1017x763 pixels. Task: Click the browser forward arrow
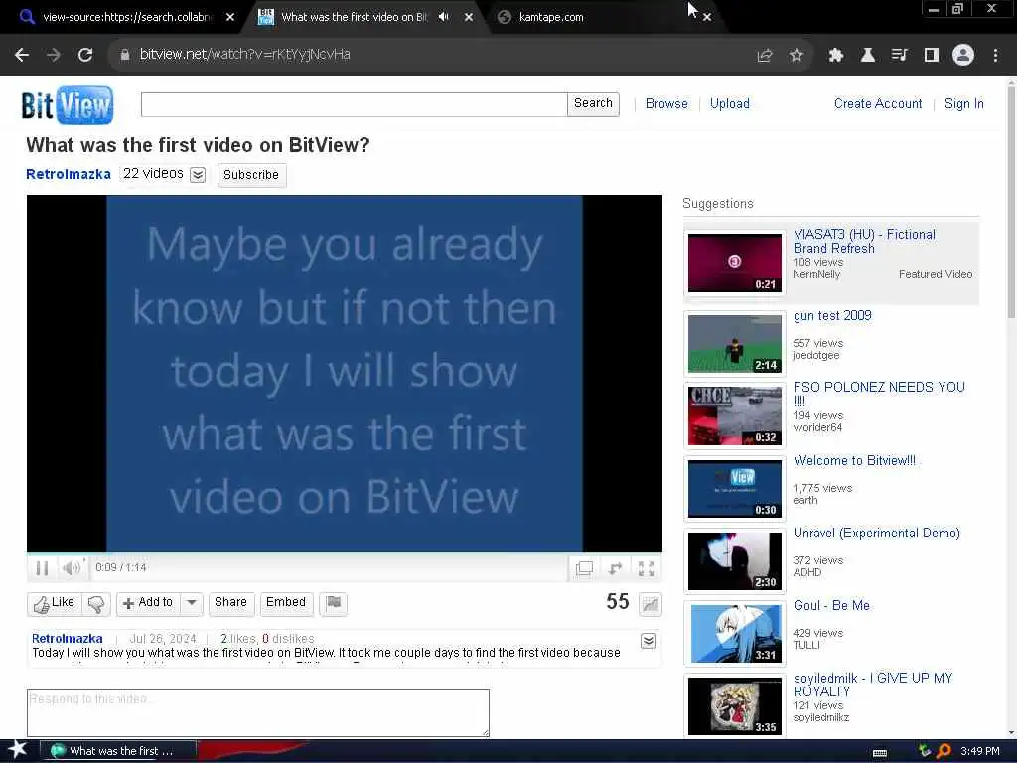pyautogui.click(x=54, y=55)
